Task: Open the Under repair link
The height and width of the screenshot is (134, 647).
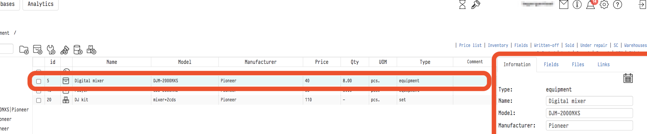Action: point(594,45)
